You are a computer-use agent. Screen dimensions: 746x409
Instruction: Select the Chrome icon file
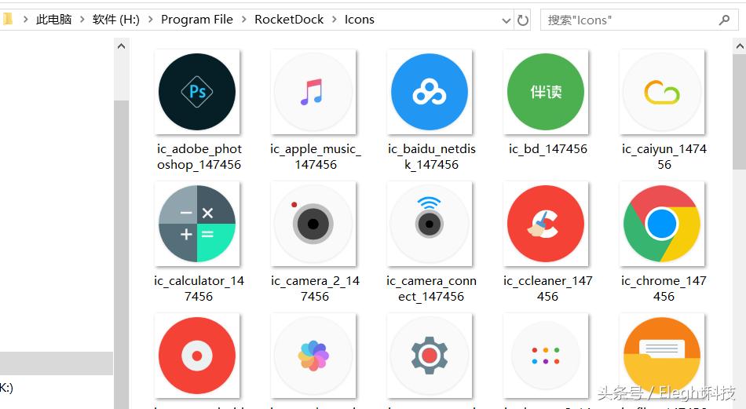[x=662, y=224]
